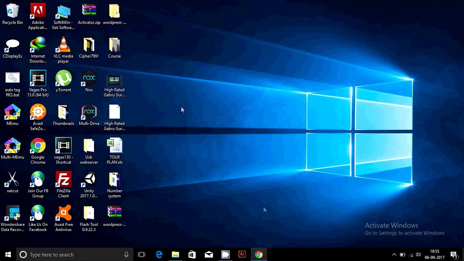The image size is (464, 261).
Task: Select the wordpress WinRAR archive icon
Action: click(x=115, y=217)
